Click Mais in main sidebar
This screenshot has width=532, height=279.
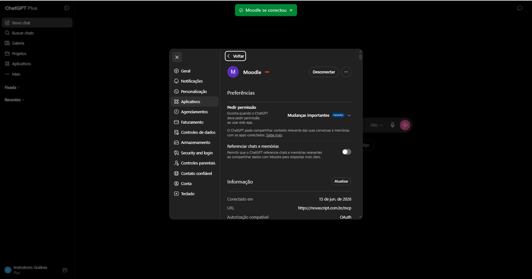coord(37,74)
